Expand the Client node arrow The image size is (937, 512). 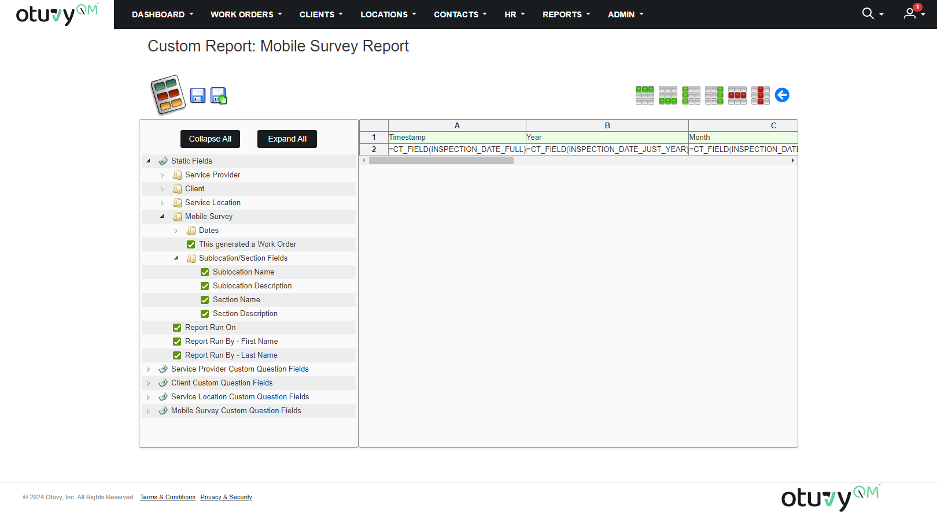(162, 188)
